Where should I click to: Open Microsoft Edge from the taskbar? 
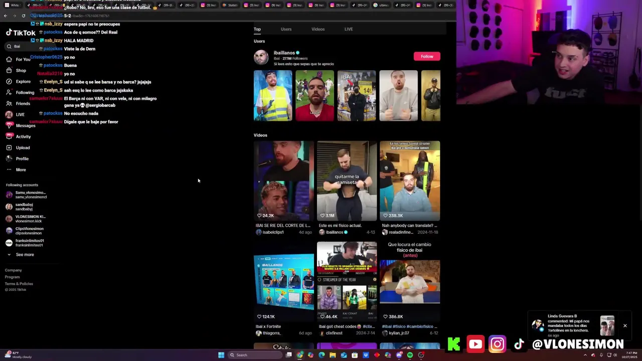[x=322, y=355]
